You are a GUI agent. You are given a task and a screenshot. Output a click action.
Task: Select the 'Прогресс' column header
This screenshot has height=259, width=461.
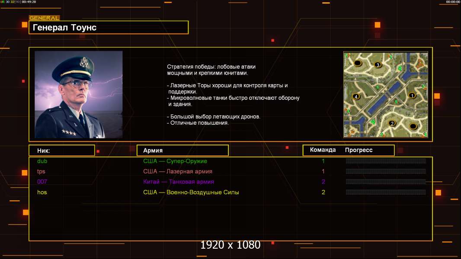click(x=359, y=150)
